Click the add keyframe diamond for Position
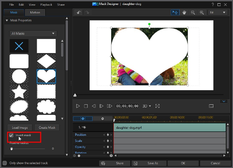This screenshot has width=233, height=168. pos(108,135)
